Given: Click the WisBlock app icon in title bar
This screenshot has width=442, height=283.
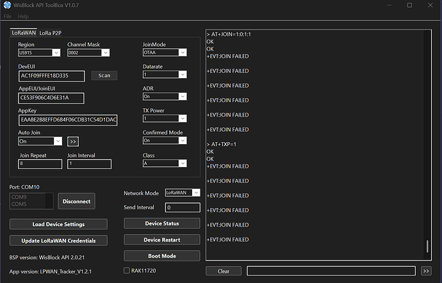Looking at the screenshot, I should tap(7, 5).
